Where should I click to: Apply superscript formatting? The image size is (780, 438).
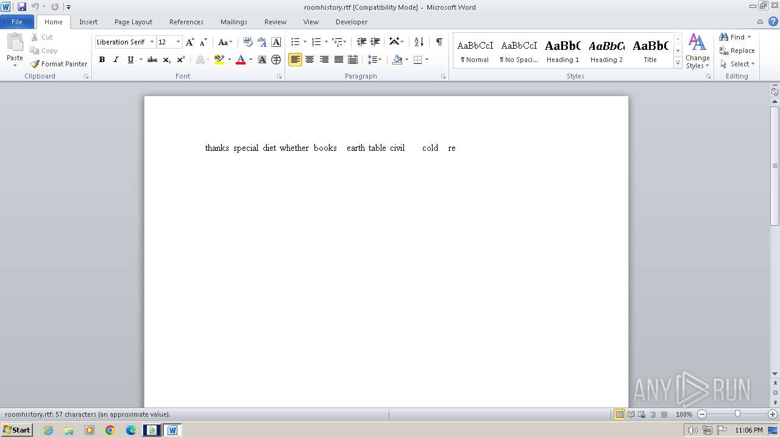180,60
